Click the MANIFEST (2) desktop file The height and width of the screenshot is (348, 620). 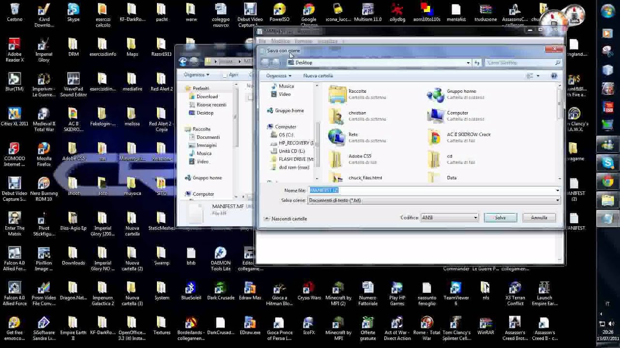click(574, 189)
